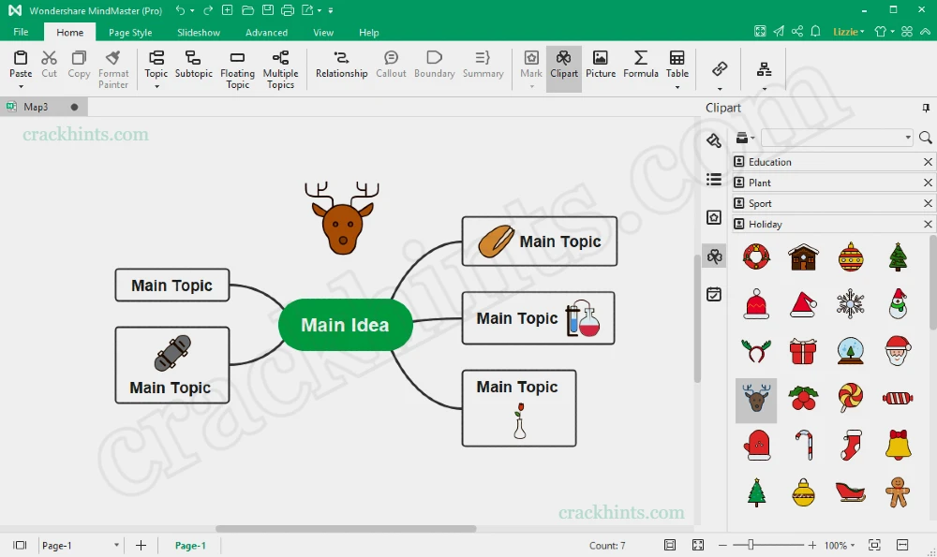The image size is (937, 557).
Task: Open the Advanced menu
Action: pyautogui.click(x=266, y=31)
